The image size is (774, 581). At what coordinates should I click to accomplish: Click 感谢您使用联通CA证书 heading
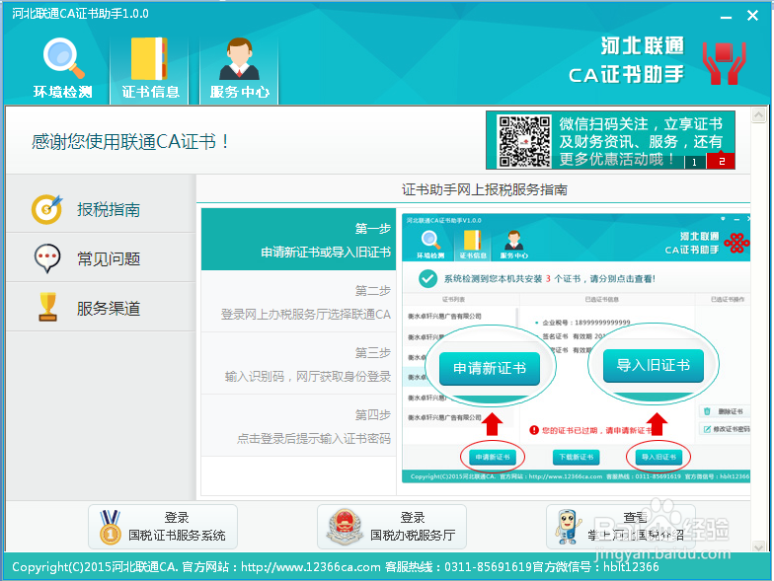click(130, 142)
